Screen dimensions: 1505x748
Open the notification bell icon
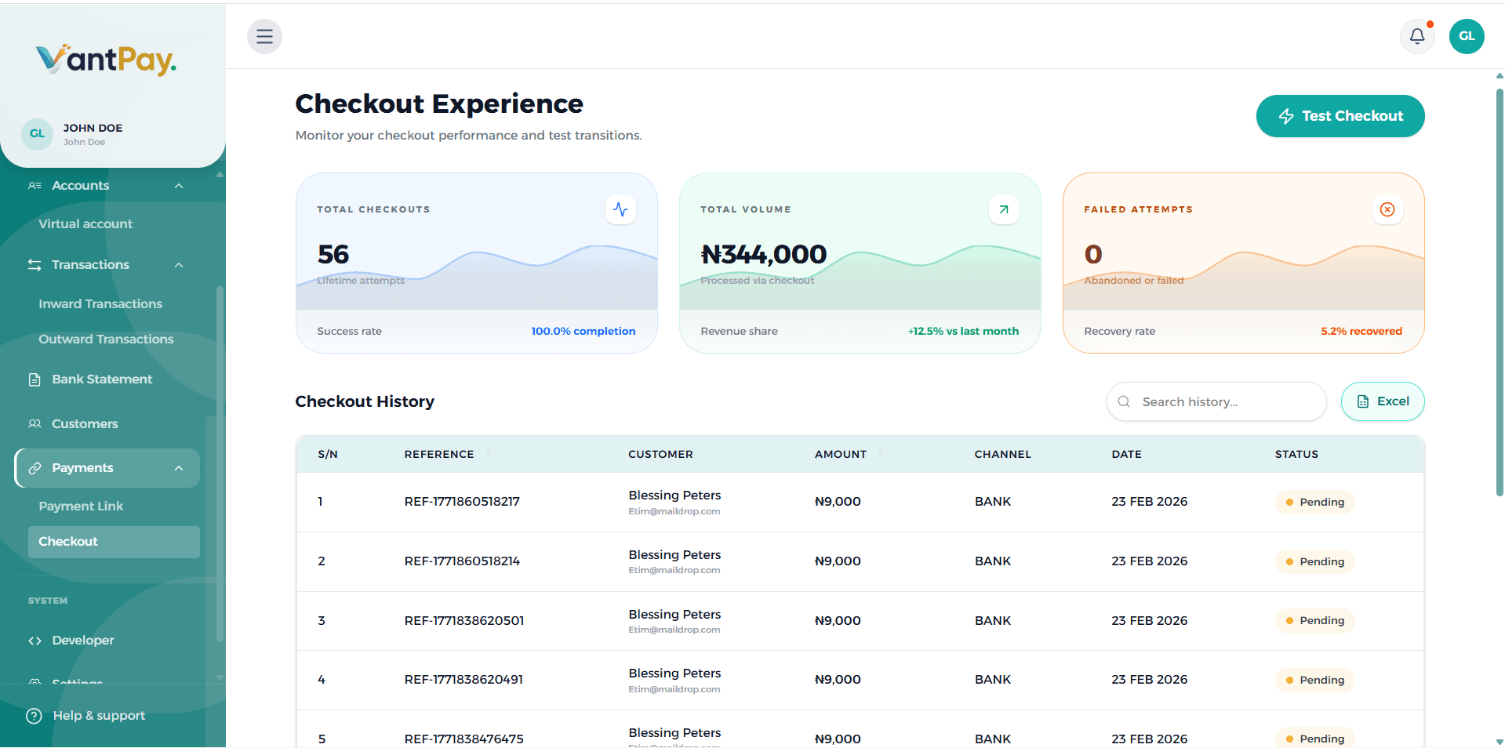point(1416,36)
